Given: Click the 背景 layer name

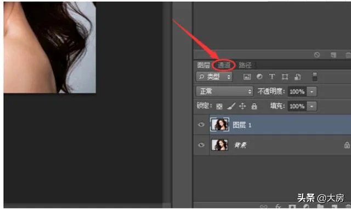Looking at the screenshot, I should (240, 145).
